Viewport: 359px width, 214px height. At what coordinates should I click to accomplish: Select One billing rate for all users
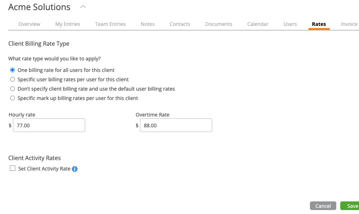(12, 70)
